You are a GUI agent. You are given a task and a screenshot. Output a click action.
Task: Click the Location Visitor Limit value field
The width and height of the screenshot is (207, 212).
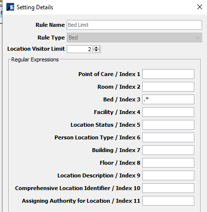point(80,49)
